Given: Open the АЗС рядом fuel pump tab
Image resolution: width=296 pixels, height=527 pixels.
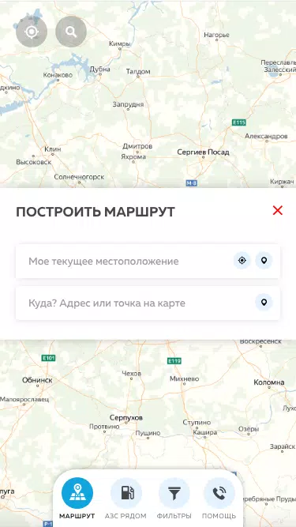Looking at the screenshot, I should [x=126, y=493].
